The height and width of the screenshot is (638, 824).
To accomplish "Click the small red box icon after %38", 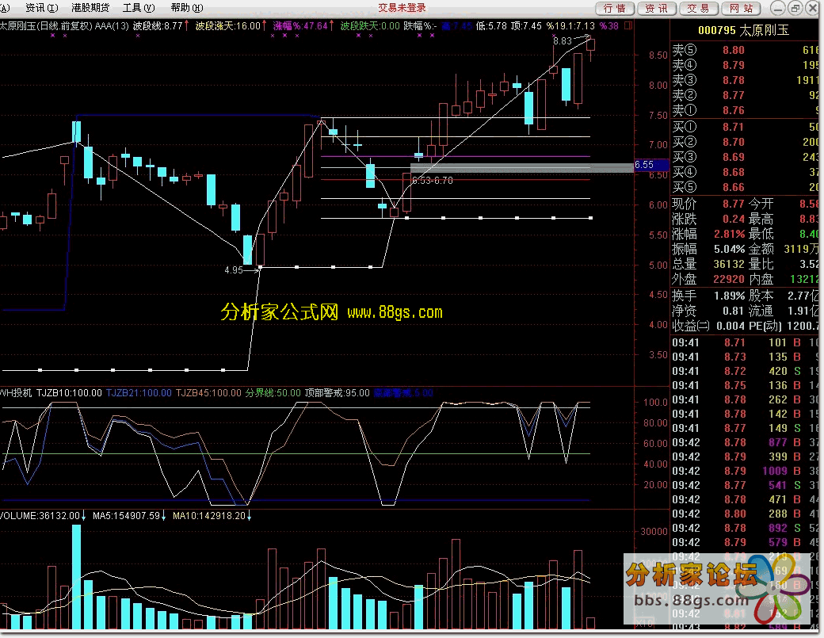I will pyautogui.click(x=628, y=25).
